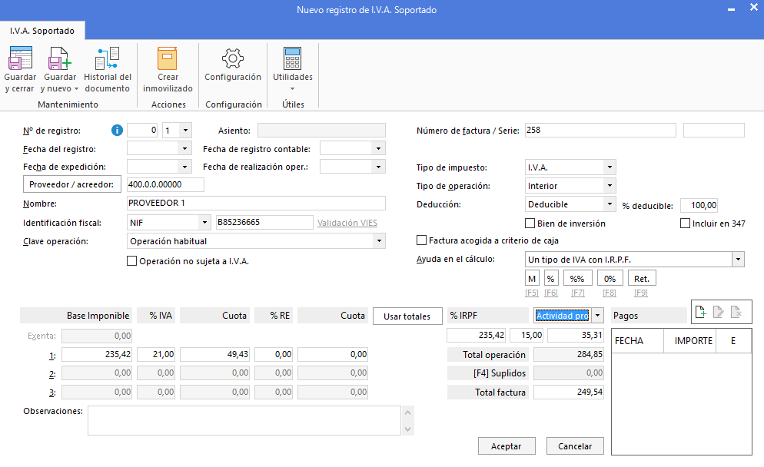Click Número de factura field 258

600,130
